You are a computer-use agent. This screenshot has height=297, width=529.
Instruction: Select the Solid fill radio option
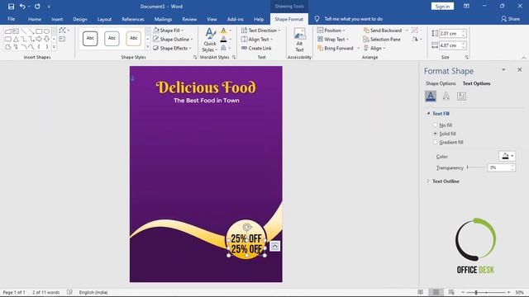point(436,134)
